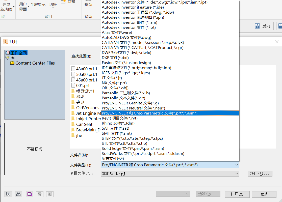
Task: Click the new-file icon with the purple outline
Action: pyautogui.click(x=30, y=194)
